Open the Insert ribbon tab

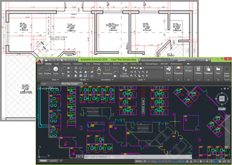click(x=57, y=64)
